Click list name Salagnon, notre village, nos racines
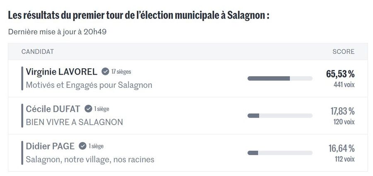Image resolution: width=373 pixels, height=176 pixels. [90, 160]
